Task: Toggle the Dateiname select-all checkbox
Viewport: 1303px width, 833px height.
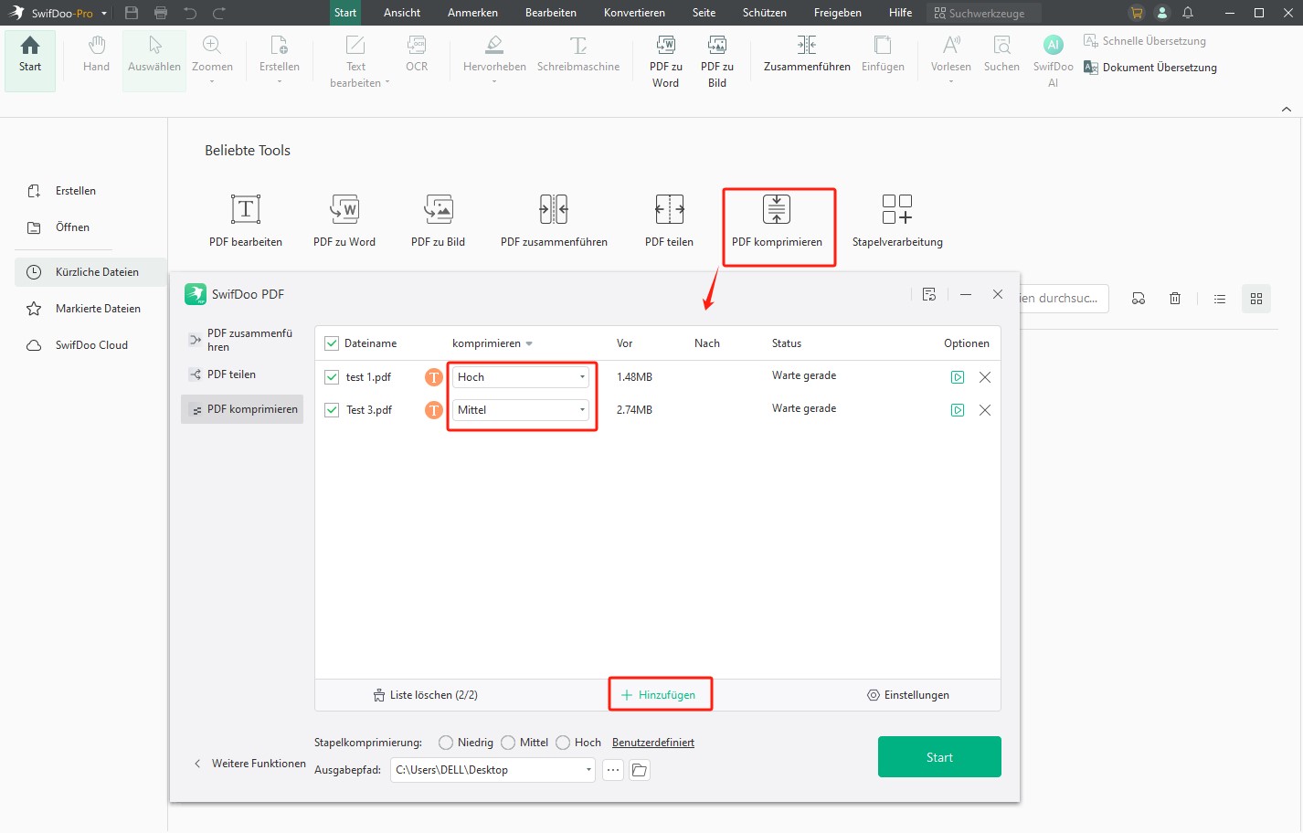Action: (332, 343)
